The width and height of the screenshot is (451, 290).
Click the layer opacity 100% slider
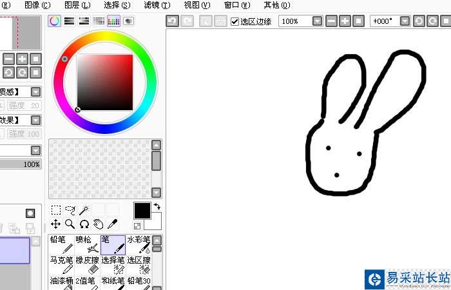click(21, 164)
